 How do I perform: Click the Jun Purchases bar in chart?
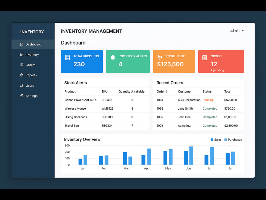(191, 155)
